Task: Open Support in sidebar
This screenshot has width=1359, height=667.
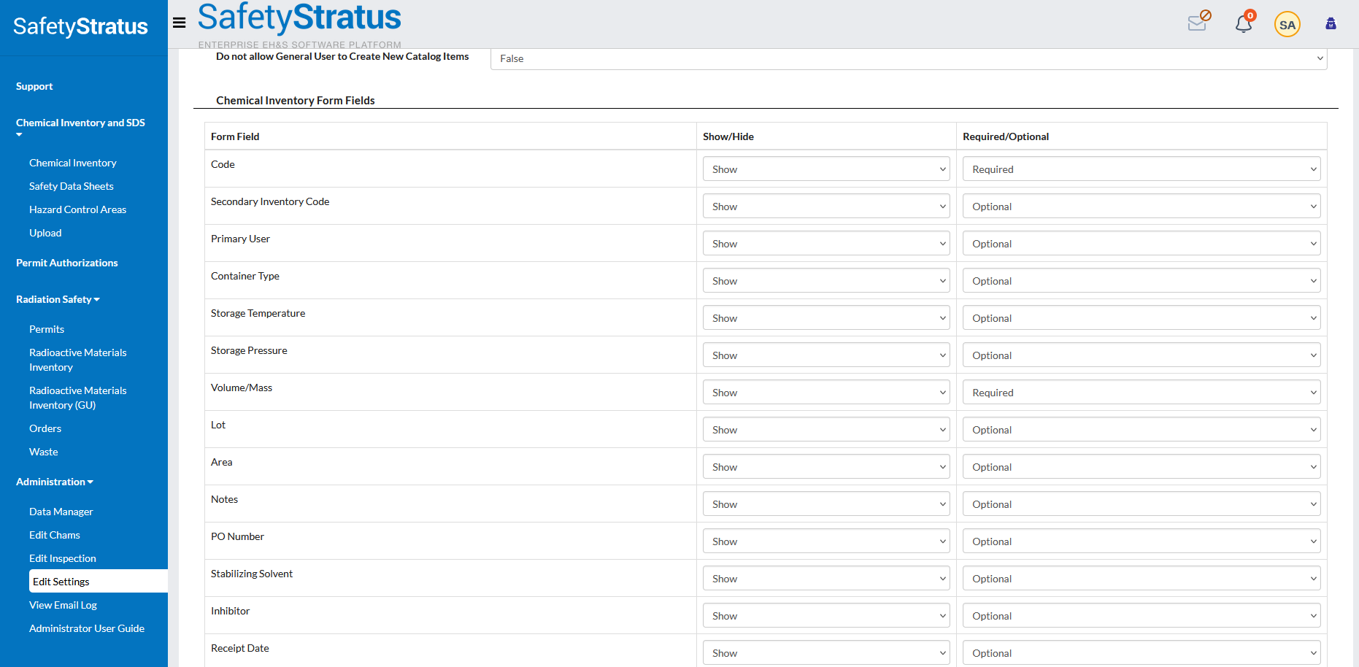Action: pos(34,86)
